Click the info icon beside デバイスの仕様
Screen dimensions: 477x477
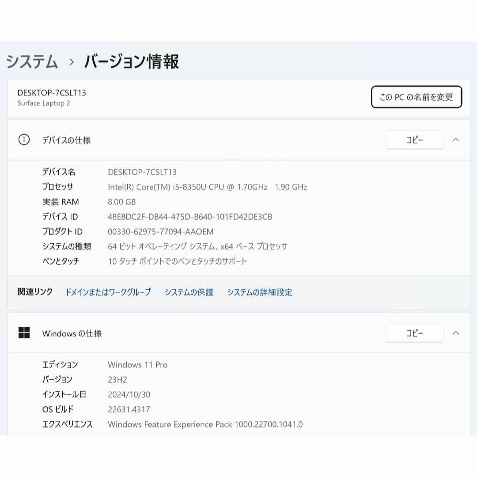(x=24, y=140)
